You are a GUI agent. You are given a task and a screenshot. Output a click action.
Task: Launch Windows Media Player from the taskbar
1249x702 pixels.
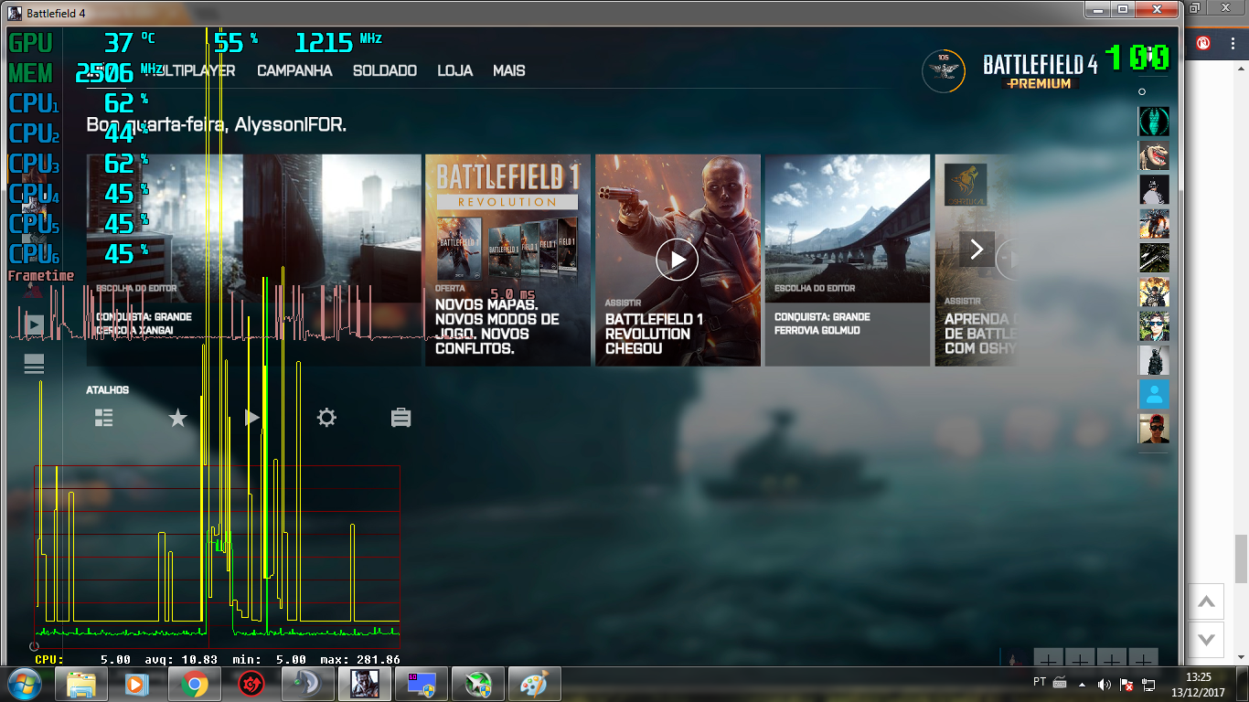137,684
